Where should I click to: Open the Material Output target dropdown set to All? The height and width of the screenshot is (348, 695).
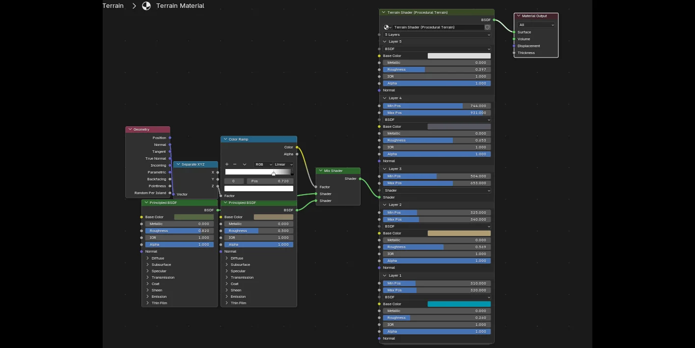[536, 25]
